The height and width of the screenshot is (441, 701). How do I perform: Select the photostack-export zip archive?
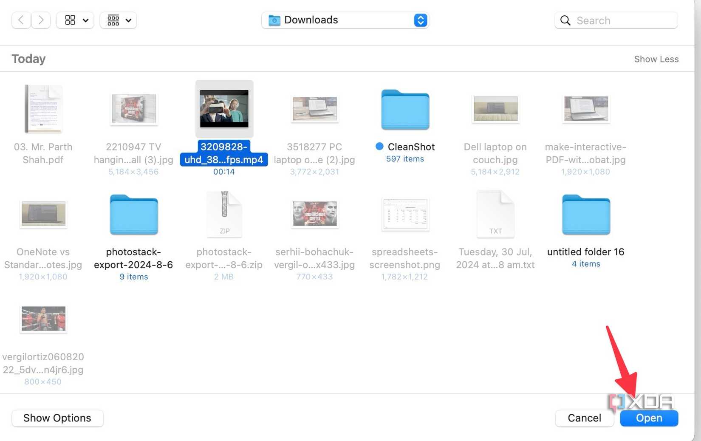coord(224,214)
